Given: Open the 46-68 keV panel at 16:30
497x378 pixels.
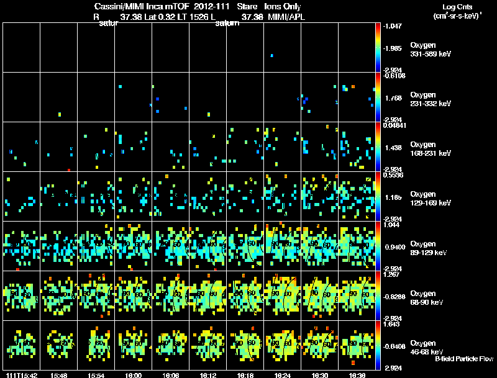Looking at the screenshot, I should [x=319, y=345].
